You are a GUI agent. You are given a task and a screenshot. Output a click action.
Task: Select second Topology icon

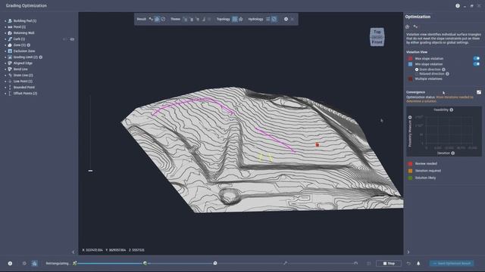tap(241, 19)
